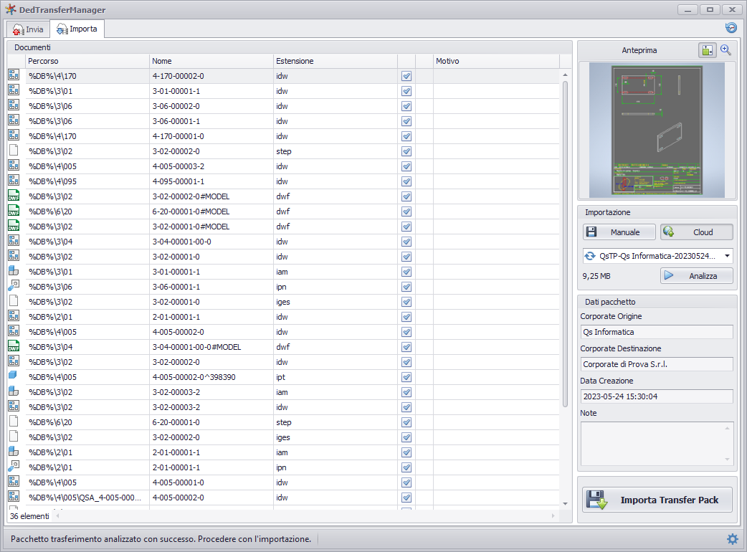Toggle checkbox for 3-06-00002-0 row

[x=406, y=106]
